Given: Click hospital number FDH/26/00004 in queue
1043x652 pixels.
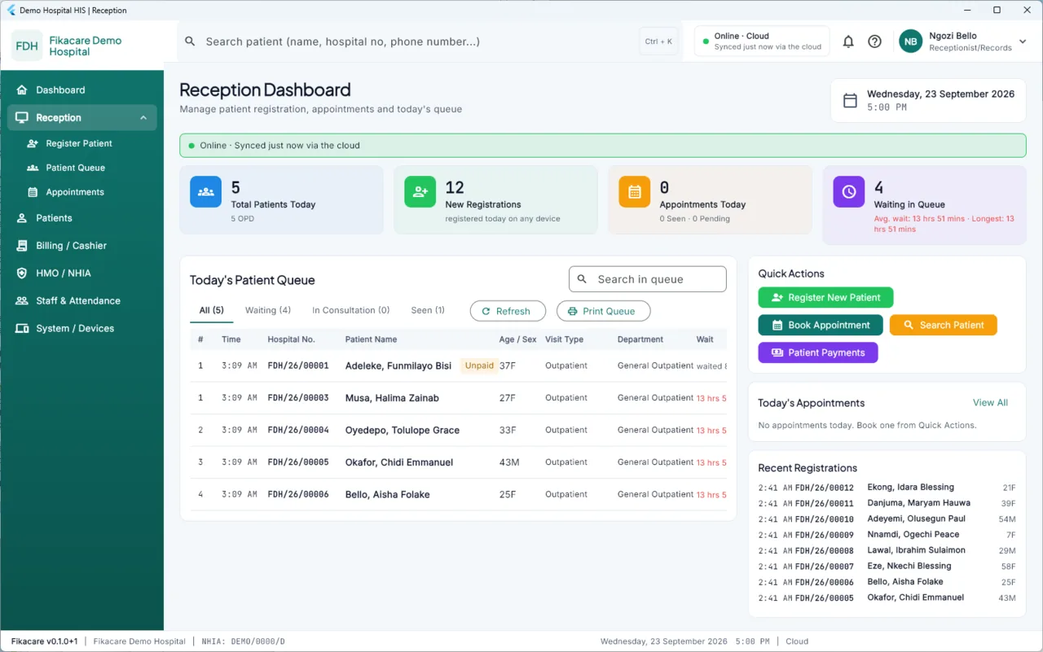Looking at the screenshot, I should 298,430.
